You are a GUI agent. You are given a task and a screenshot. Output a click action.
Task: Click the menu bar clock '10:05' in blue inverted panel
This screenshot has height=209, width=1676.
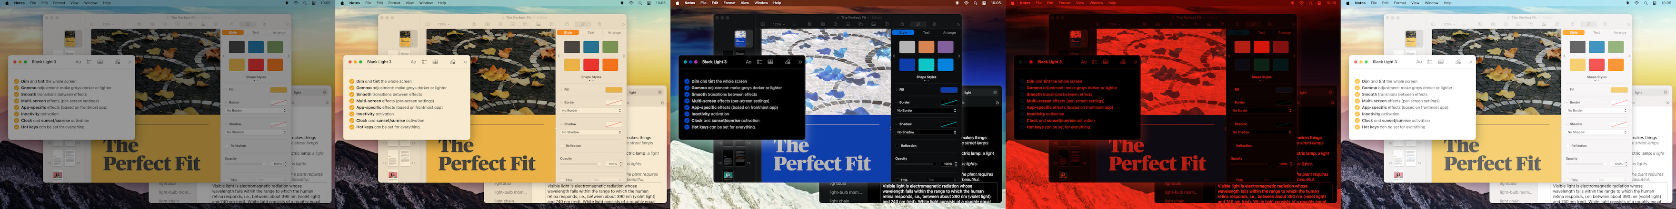[996, 2]
